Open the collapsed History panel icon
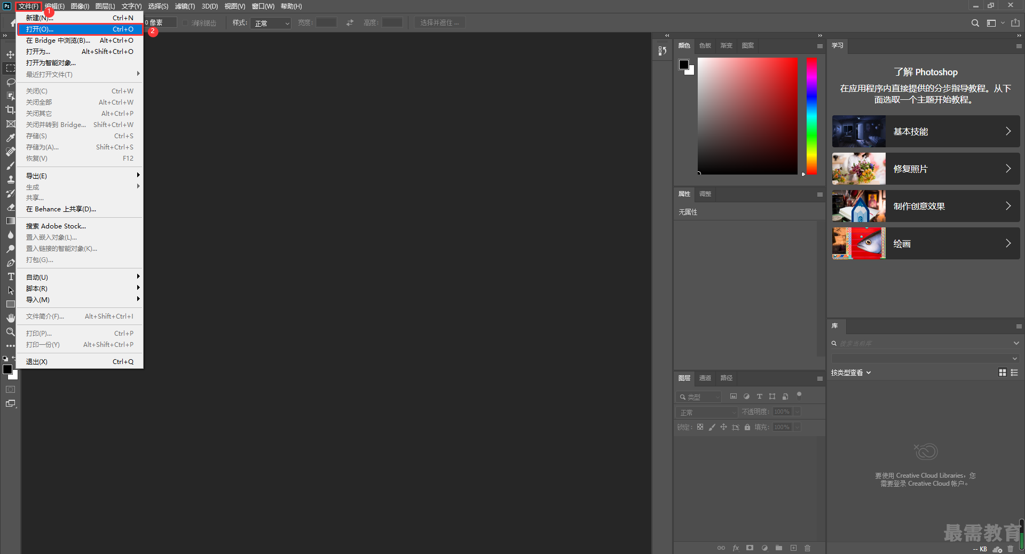Screen dimensions: 1025x554 click(662, 51)
